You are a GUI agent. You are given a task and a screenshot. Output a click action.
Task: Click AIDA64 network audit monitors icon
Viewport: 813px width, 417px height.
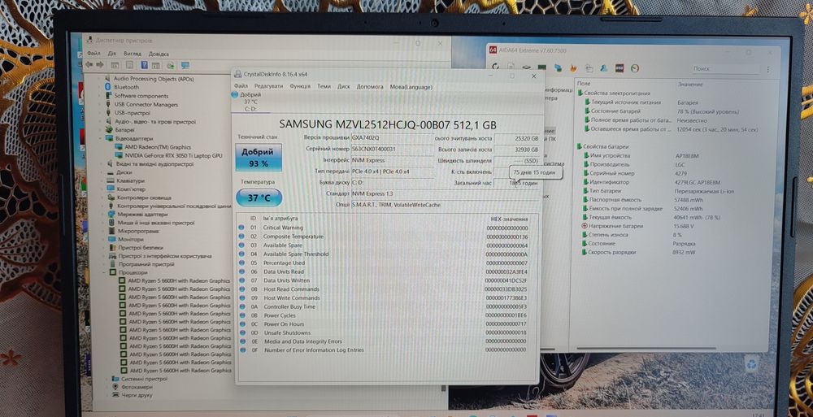pos(558,67)
